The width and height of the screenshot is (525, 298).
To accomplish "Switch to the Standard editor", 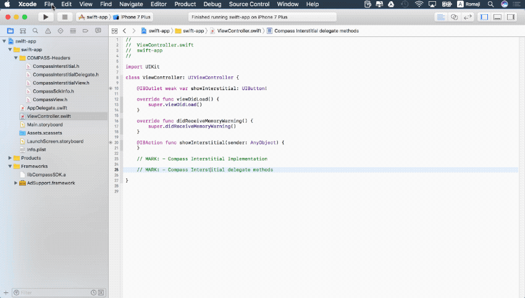I will 441,17.
